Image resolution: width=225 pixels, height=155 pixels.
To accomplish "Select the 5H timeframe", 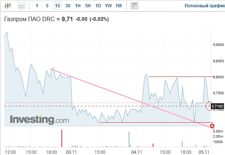I will 88,6.
